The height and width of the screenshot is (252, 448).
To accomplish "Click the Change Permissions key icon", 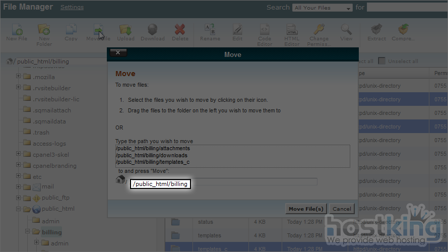I will click(318, 31).
